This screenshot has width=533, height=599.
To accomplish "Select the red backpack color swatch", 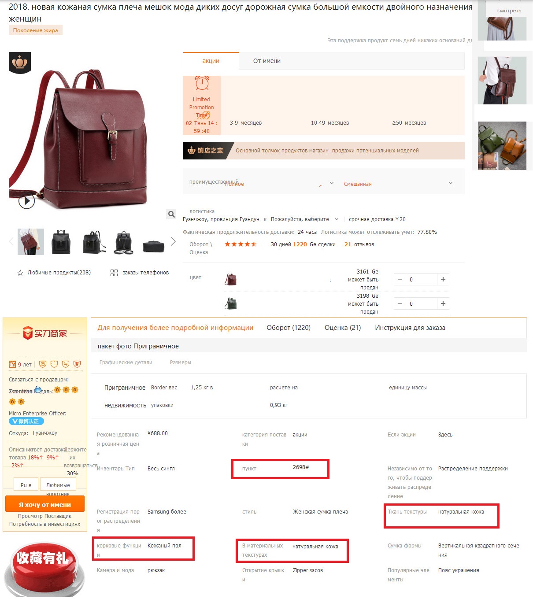I will [231, 279].
